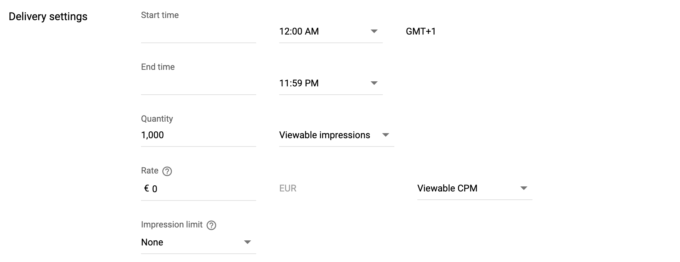Screen dimensions: 680x262
Task: Open the Rate help tooltip icon
Action: (167, 171)
